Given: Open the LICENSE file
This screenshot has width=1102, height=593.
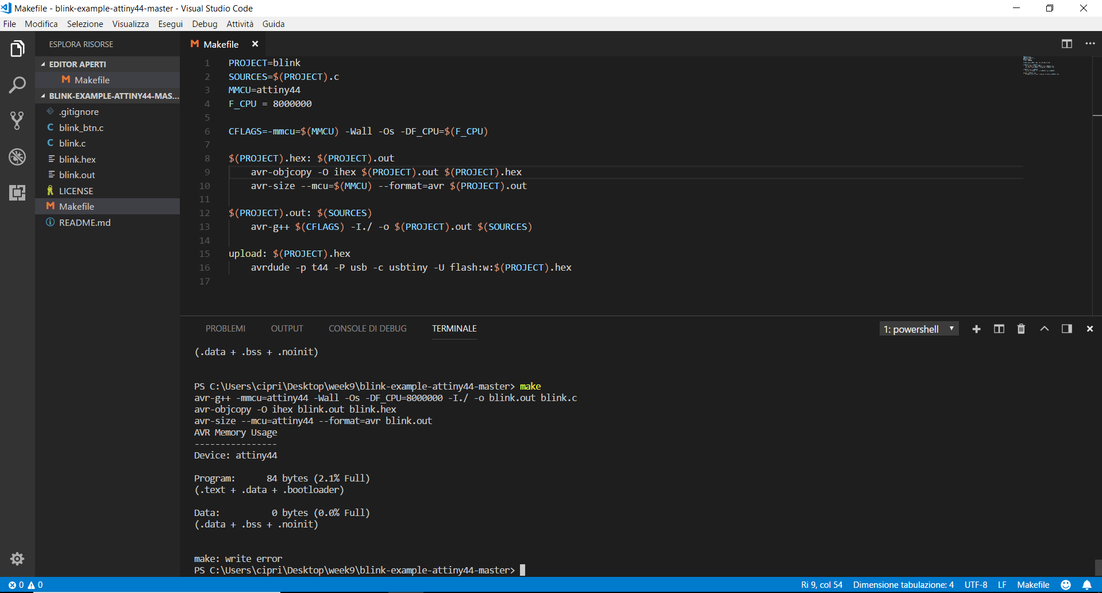Looking at the screenshot, I should click(x=107, y=191).
